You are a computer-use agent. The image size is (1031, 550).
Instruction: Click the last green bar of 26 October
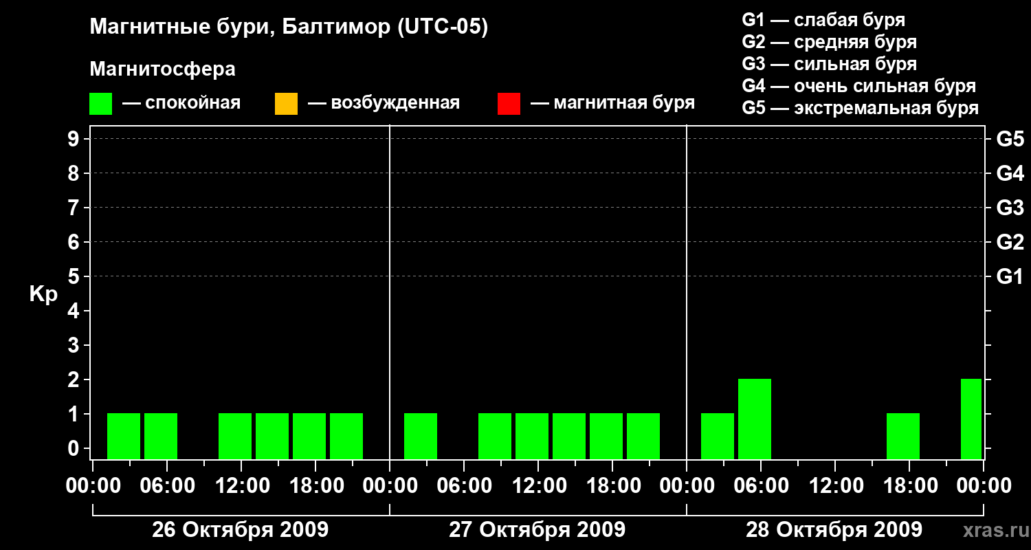pos(346,436)
